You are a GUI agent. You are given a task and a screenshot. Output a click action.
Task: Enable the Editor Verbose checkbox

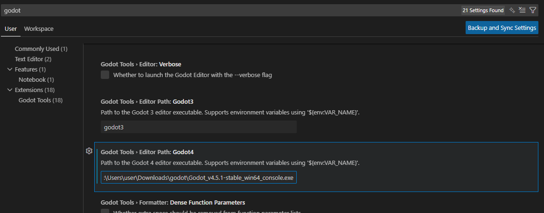(x=105, y=75)
